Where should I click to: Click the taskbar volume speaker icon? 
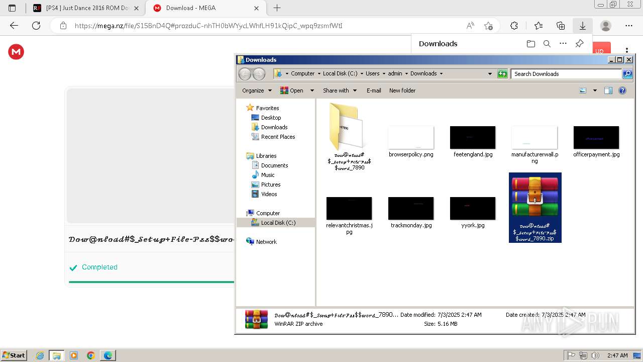click(x=595, y=355)
